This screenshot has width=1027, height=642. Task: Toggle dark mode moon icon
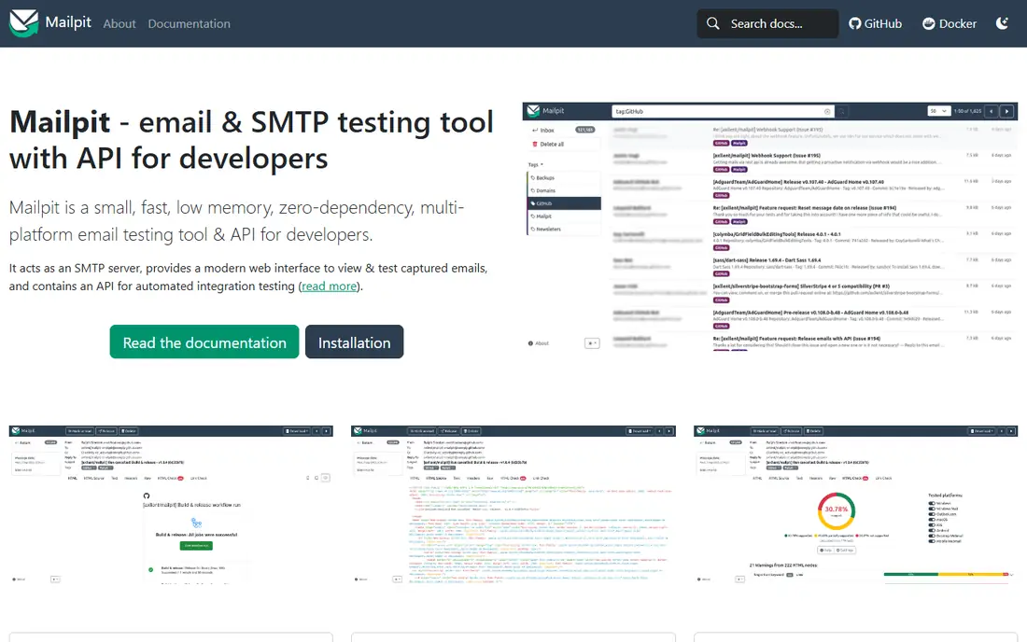click(1002, 23)
